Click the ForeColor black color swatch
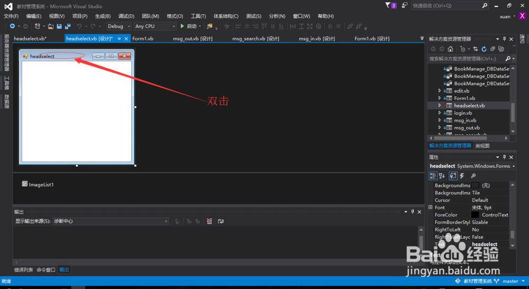The height and width of the screenshot is (289, 529). pyautogui.click(x=475, y=215)
